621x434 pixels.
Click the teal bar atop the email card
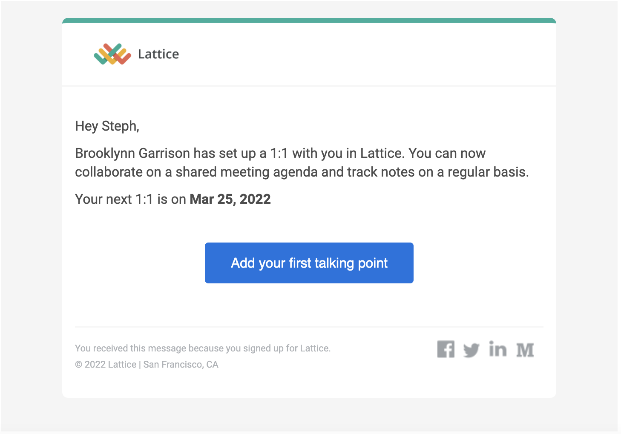309,20
